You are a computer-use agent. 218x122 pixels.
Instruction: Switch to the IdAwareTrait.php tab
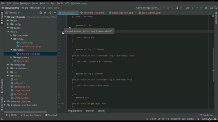coord(93,13)
